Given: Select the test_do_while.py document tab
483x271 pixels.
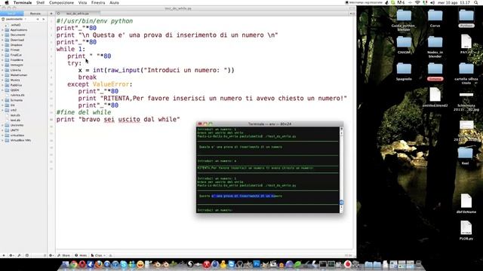Looking at the screenshot, I should point(78,14).
